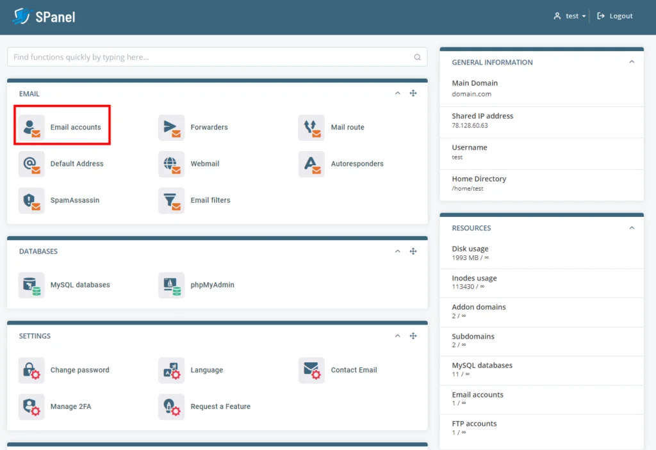Open the test user account menu
Screen dimensions: 656x450
pos(569,15)
